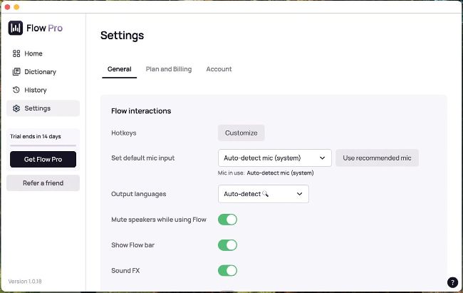Expand the Output languages dropdown

263,194
